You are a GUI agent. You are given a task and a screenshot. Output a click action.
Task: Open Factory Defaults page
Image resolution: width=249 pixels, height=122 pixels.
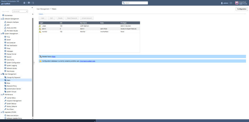tap(12, 106)
